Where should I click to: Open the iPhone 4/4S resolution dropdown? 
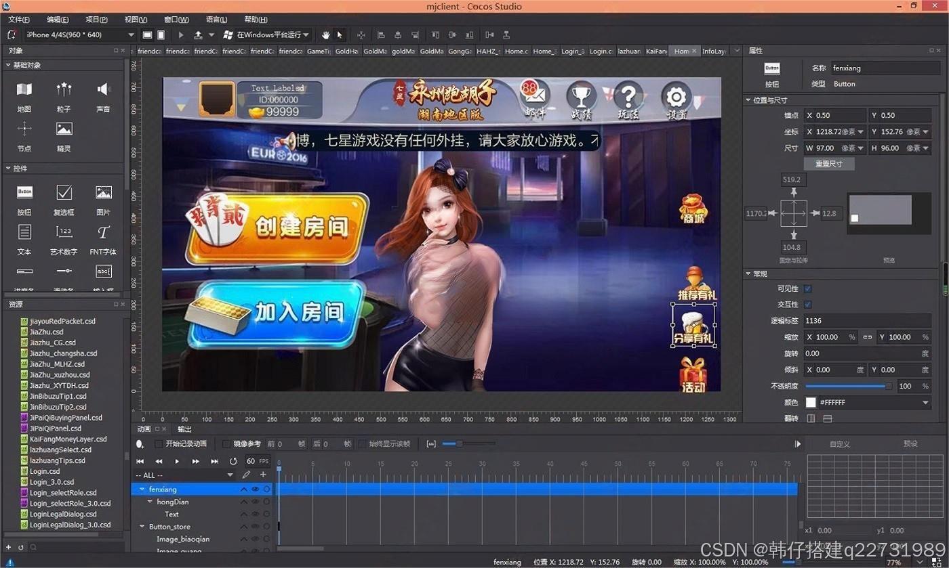79,35
